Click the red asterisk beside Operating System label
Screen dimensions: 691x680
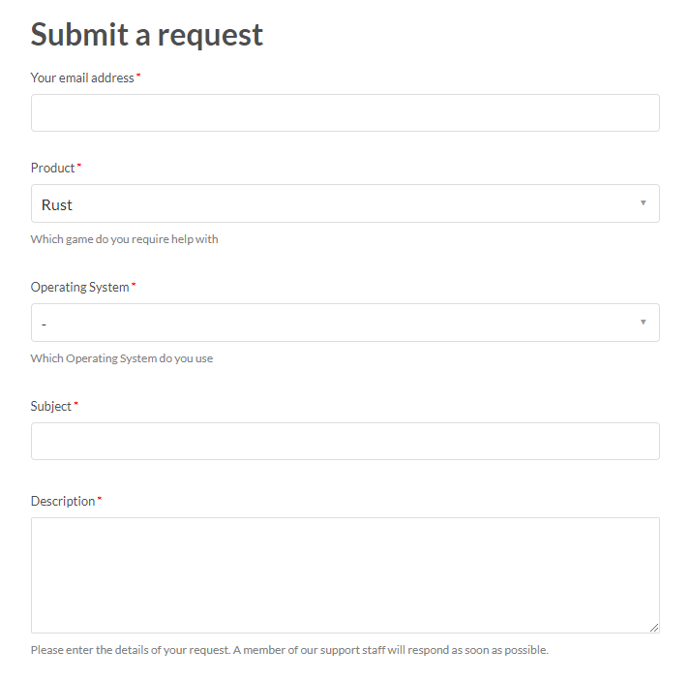coord(134,284)
